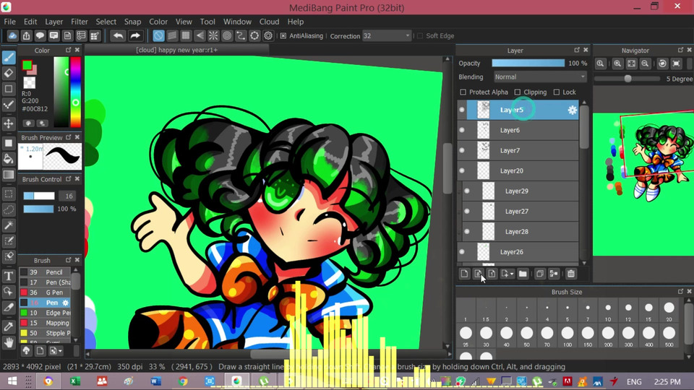This screenshot has height=390, width=694.
Task: Delete layer using the trash icon
Action: pos(570,274)
